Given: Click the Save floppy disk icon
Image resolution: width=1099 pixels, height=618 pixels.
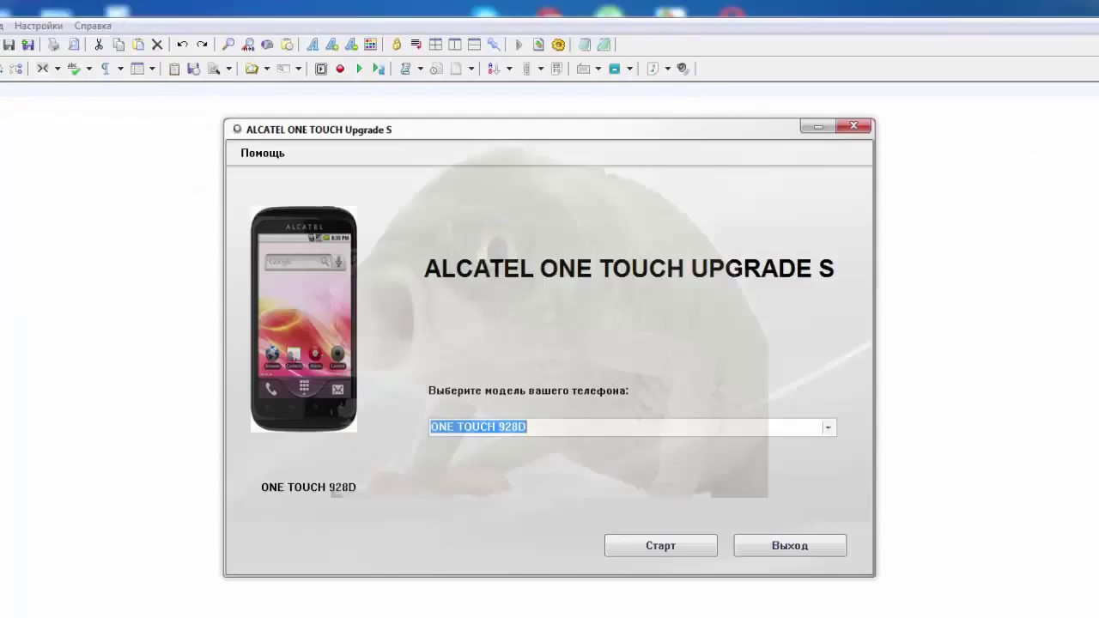Looking at the screenshot, I should 9,45.
